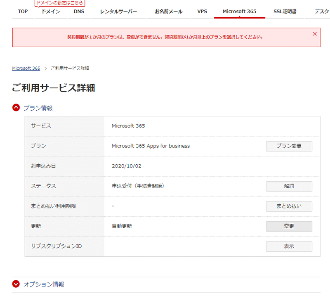Click the サブスクリプションID row label
Viewport: 330px width, 303px height.
click(56, 246)
